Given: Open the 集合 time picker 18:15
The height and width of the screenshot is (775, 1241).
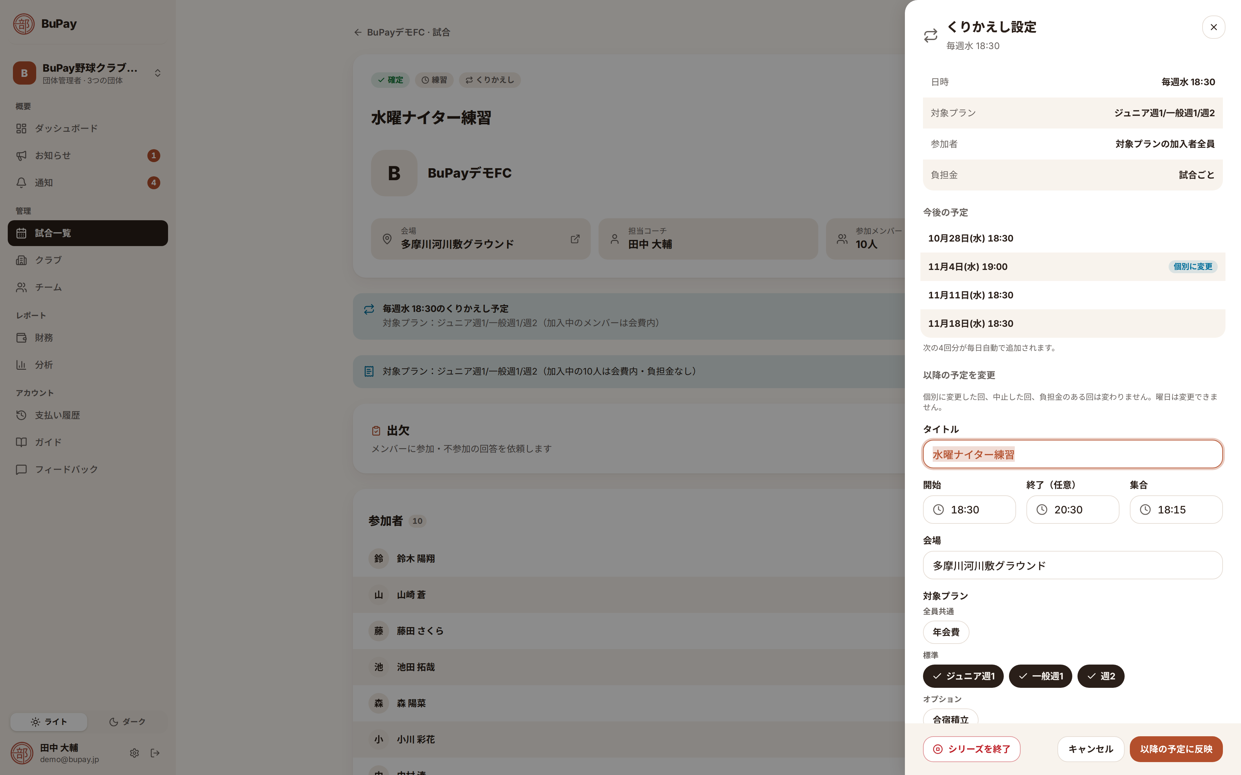Looking at the screenshot, I should point(1176,510).
